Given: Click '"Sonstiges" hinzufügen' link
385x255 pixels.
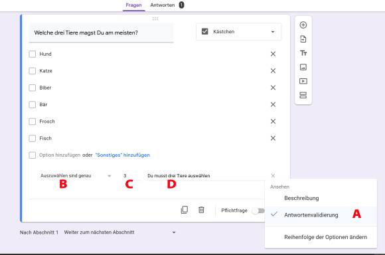Looking at the screenshot, I should pyautogui.click(x=123, y=155).
